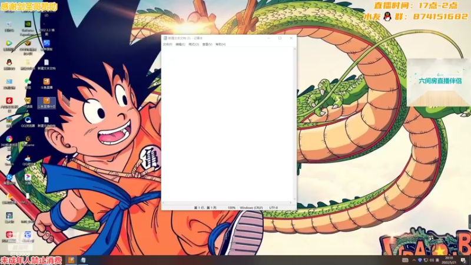471x265 pixels.
Task: Open the 帮助(H) menu in Notepad
Action: (220, 45)
